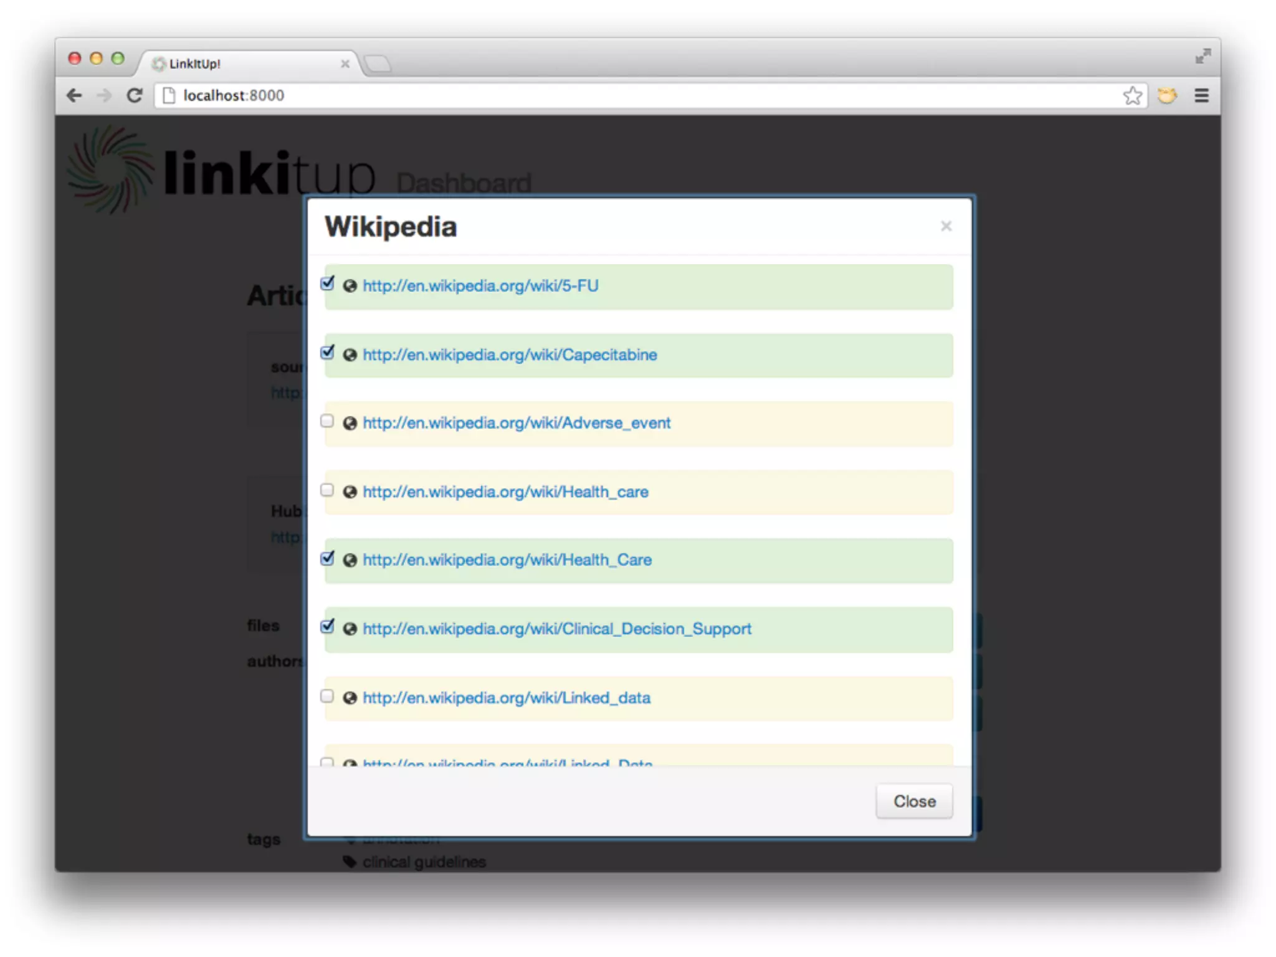The height and width of the screenshot is (957, 1276).
Task: Open Chrome hamburger menu
Action: coord(1201,95)
